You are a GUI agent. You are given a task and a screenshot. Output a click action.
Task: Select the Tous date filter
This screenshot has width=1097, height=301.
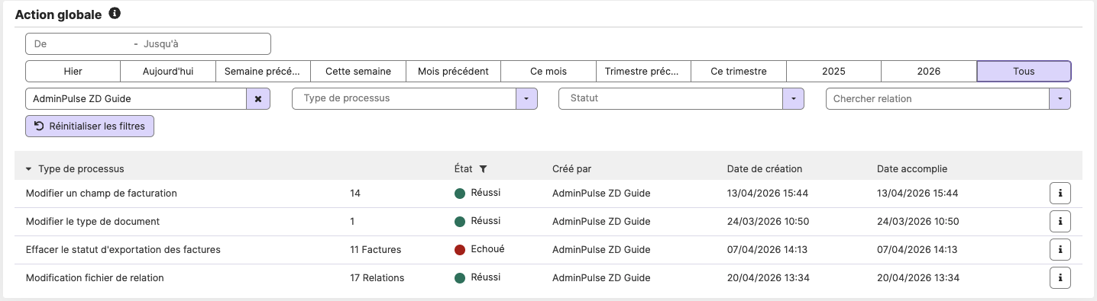[x=1024, y=71]
